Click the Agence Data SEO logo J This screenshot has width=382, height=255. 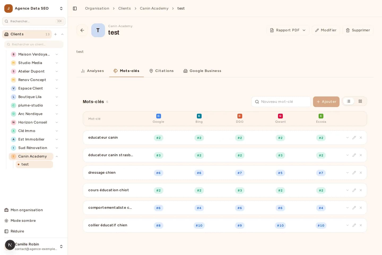click(x=8, y=8)
